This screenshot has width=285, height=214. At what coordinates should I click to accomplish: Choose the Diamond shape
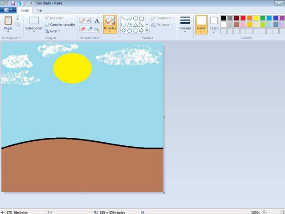click(124, 30)
